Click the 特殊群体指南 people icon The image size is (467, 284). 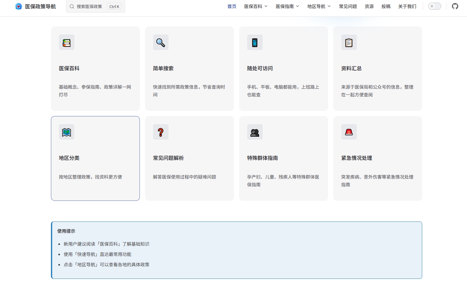coord(255,132)
